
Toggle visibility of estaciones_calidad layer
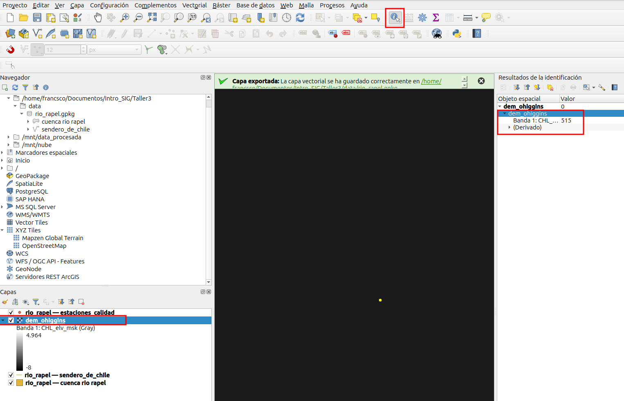tap(11, 312)
